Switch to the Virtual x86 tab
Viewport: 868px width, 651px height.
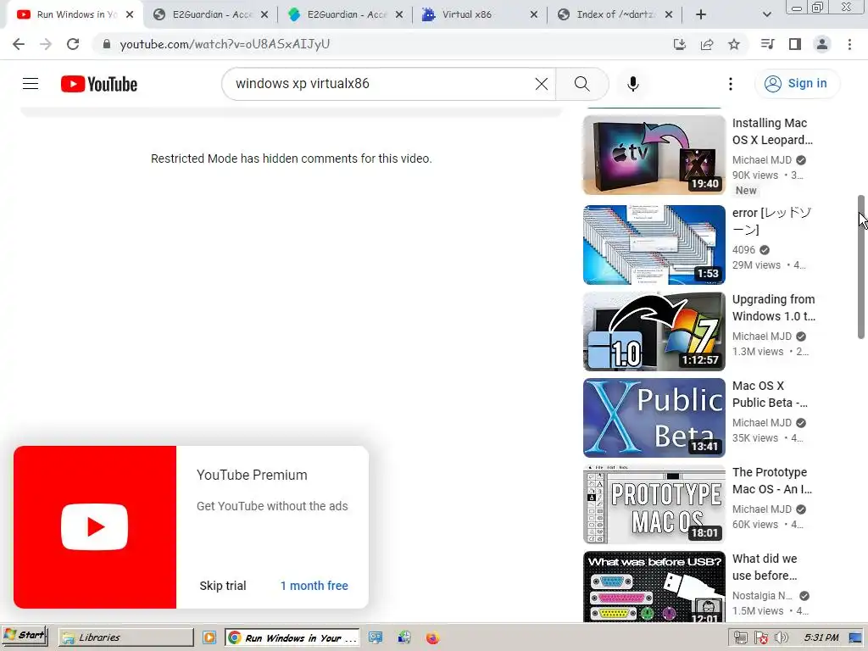[x=479, y=14]
